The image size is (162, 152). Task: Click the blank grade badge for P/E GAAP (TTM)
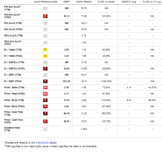tap(45, 23)
